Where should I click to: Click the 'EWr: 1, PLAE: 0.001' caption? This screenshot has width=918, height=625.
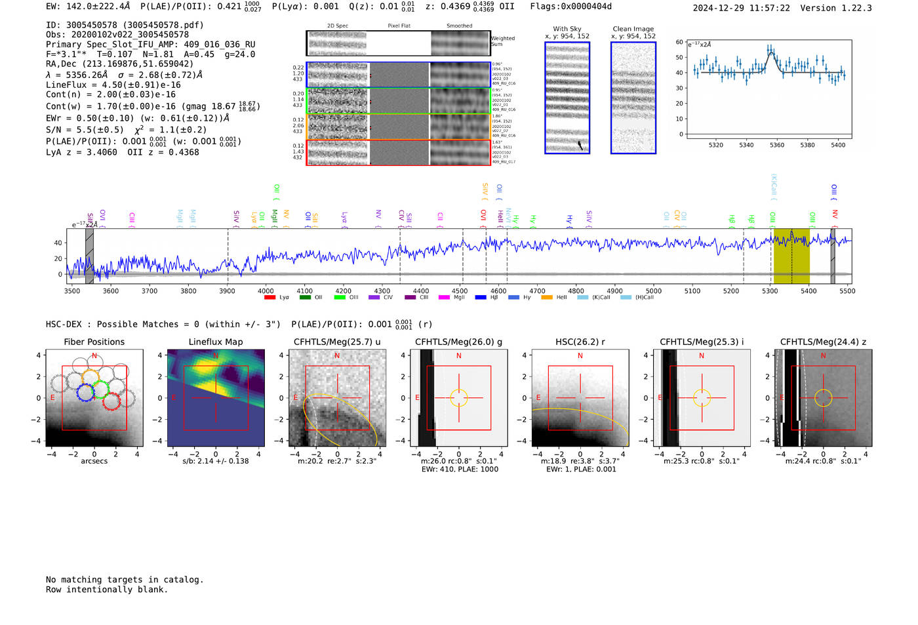pos(581,469)
